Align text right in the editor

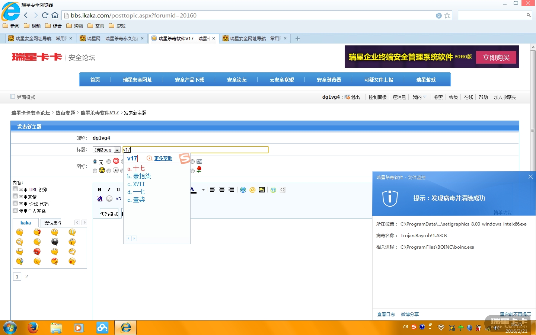231,190
